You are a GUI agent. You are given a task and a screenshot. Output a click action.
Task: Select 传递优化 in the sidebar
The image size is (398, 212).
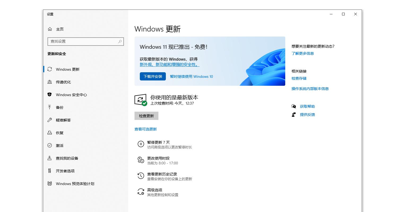coord(64,82)
